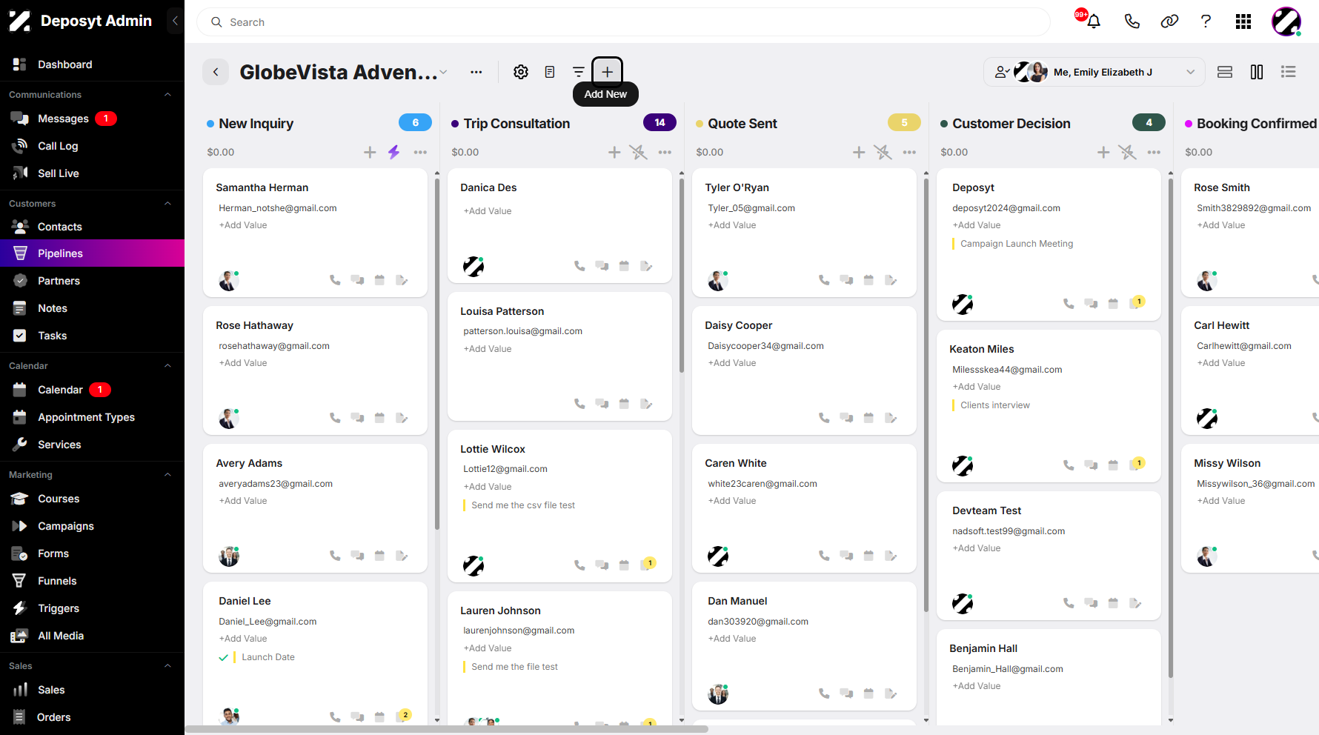Open the Trip Consultation column options menu
1319x735 pixels.
click(665, 152)
